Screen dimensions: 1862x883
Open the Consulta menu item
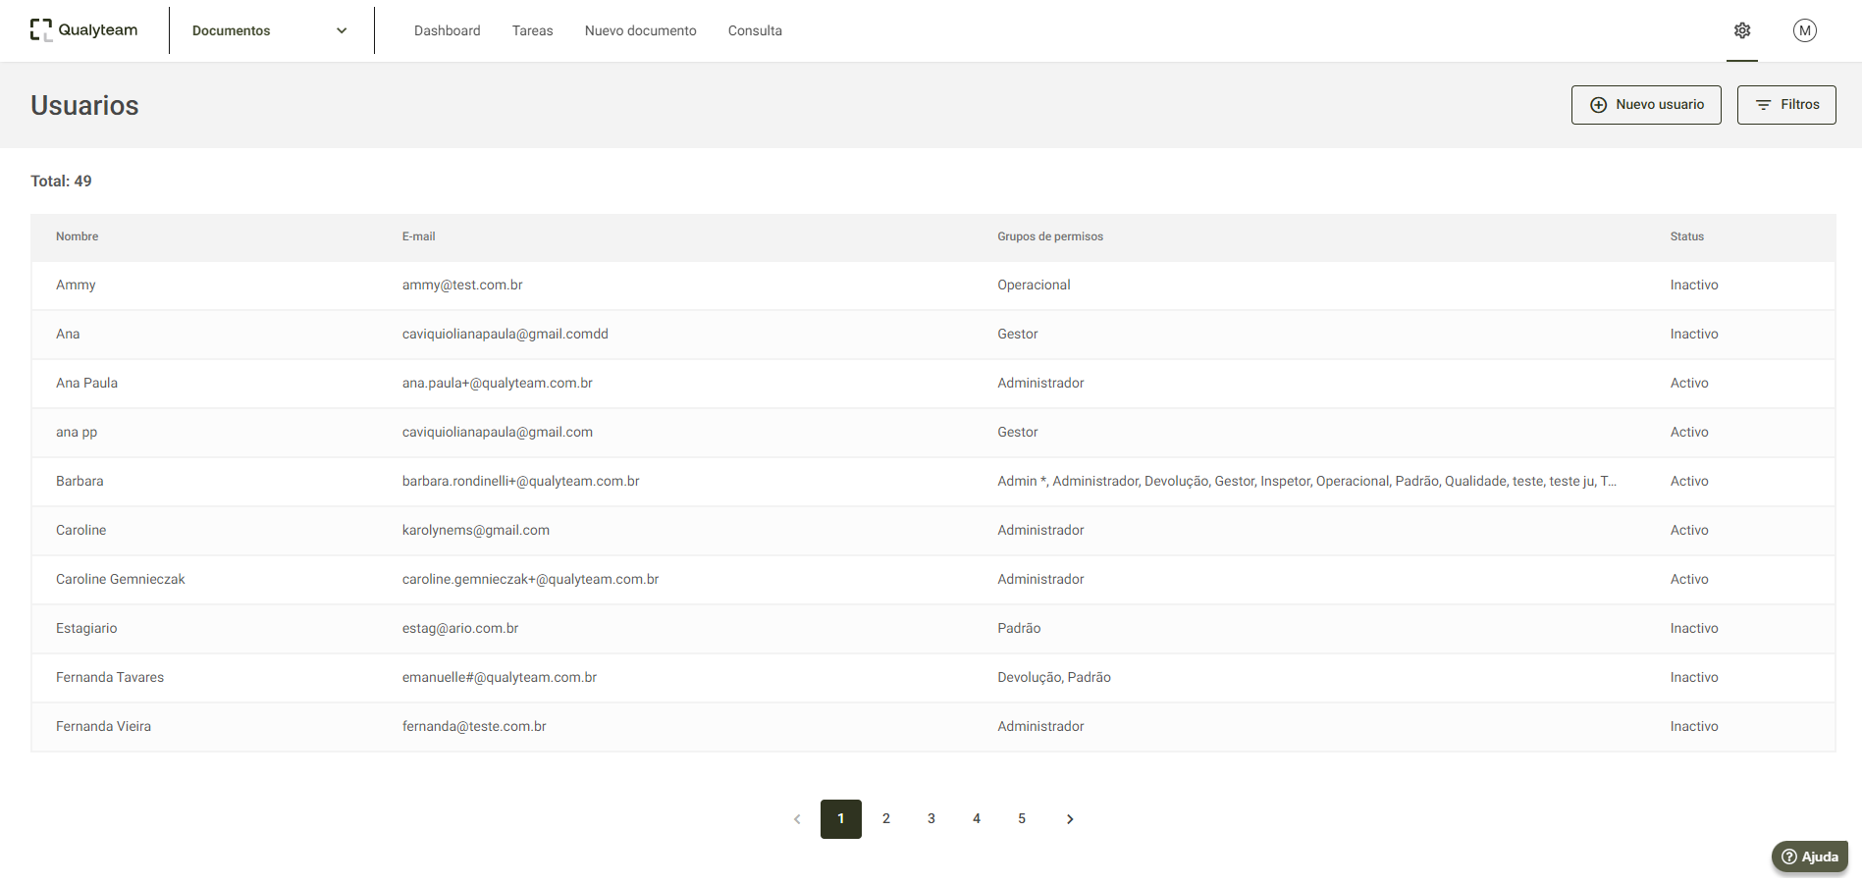click(755, 30)
